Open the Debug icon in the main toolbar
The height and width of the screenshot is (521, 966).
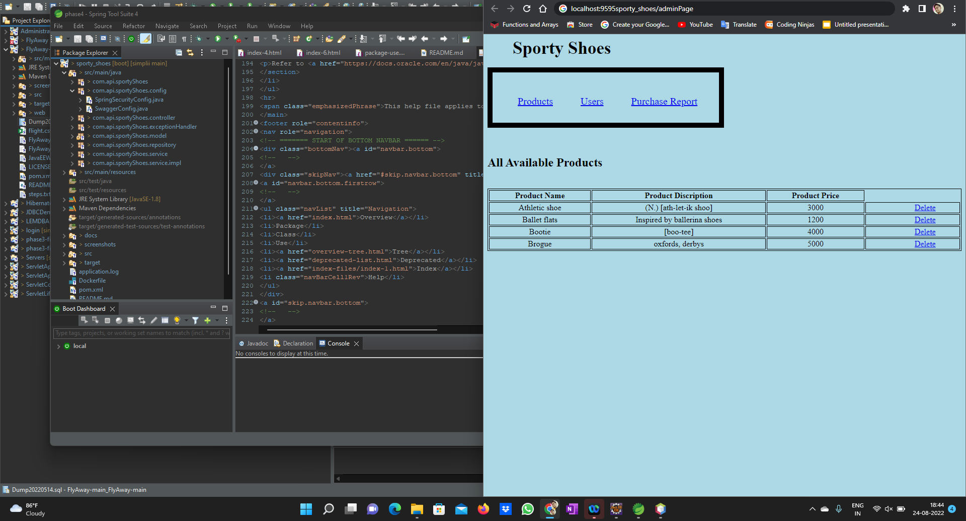tap(199, 38)
